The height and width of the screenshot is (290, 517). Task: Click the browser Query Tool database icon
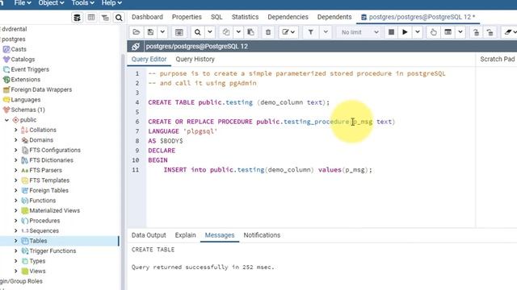(x=78, y=18)
